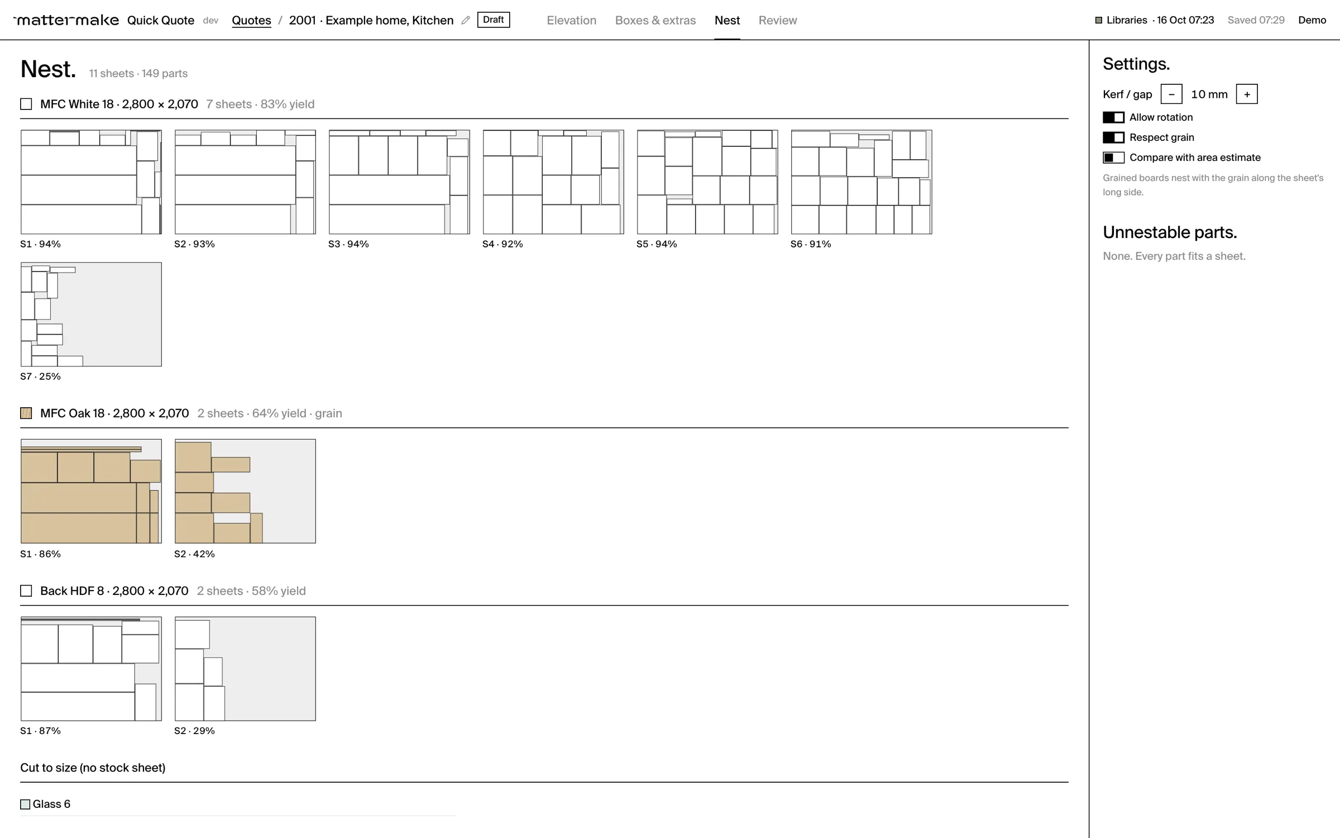Open MFC Oak sheet S2 42% thumbnail
The width and height of the screenshot is (1340, 838).
245,491
